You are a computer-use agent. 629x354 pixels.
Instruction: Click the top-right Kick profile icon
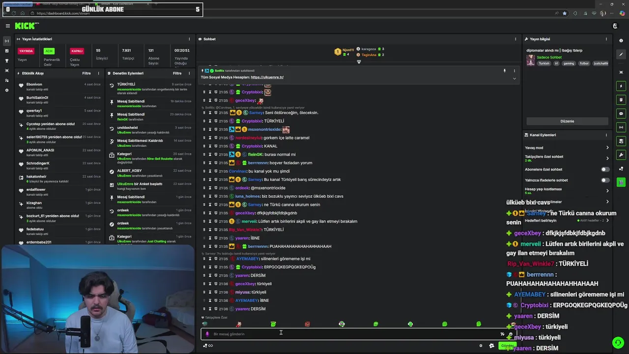point(615,26)
